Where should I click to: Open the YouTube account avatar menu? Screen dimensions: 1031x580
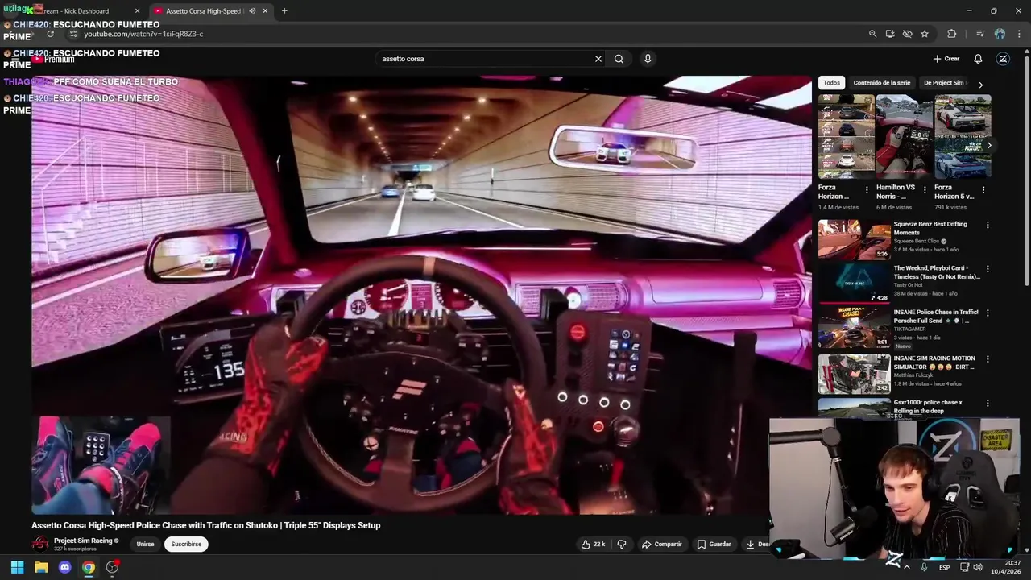coord(1003,59)
